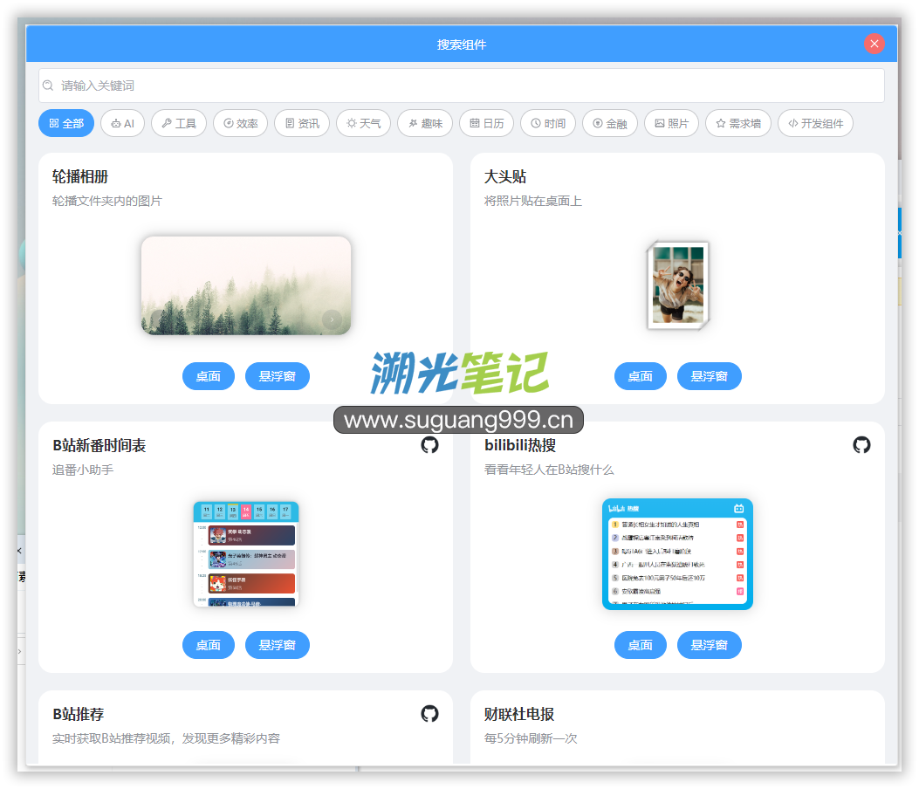Screen dimensions: 919x789
Task: Open GitHub icon on B站推荐 card
Action: [429, 713]
